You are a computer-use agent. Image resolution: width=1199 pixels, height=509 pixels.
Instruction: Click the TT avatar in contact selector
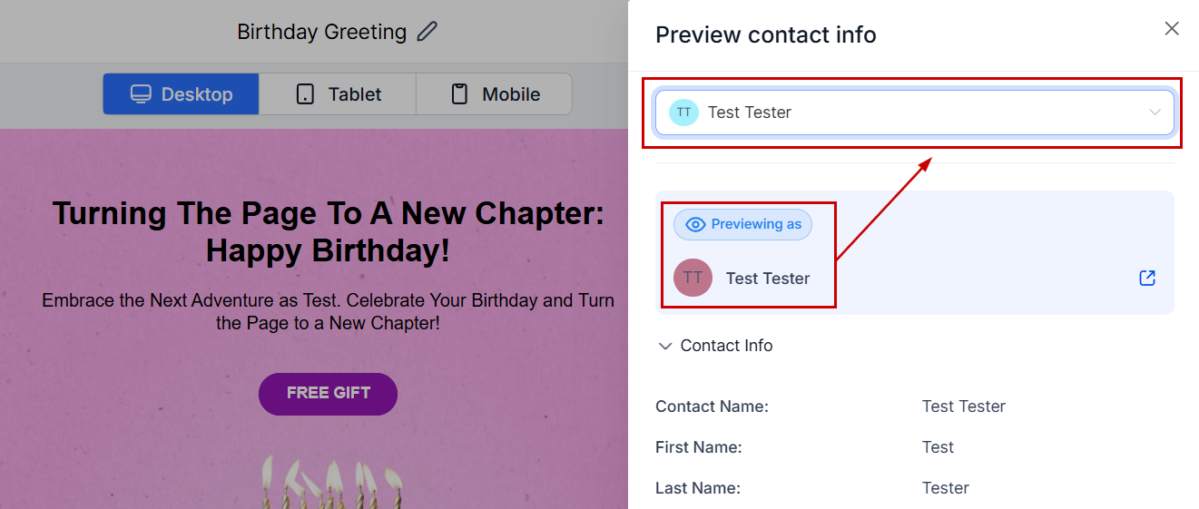[683, 113]
